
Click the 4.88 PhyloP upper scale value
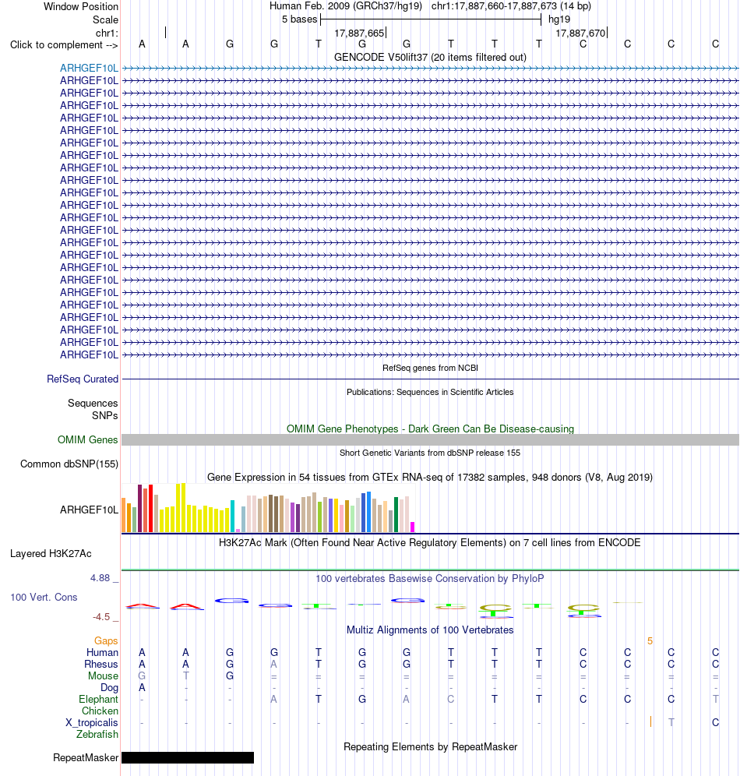coord(100,578)
